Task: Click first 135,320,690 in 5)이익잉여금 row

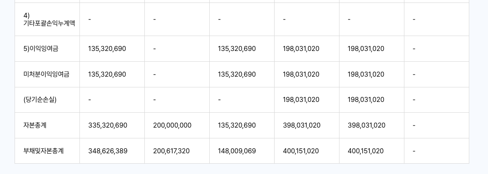Action: 107,49
